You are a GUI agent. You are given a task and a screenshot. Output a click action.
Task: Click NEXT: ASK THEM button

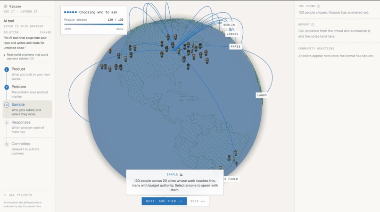(164, 201)
